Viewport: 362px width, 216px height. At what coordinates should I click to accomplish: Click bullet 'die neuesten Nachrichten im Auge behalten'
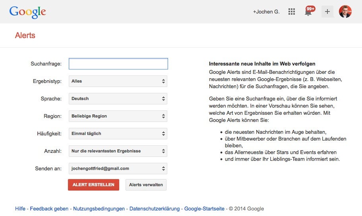(276, 132)
